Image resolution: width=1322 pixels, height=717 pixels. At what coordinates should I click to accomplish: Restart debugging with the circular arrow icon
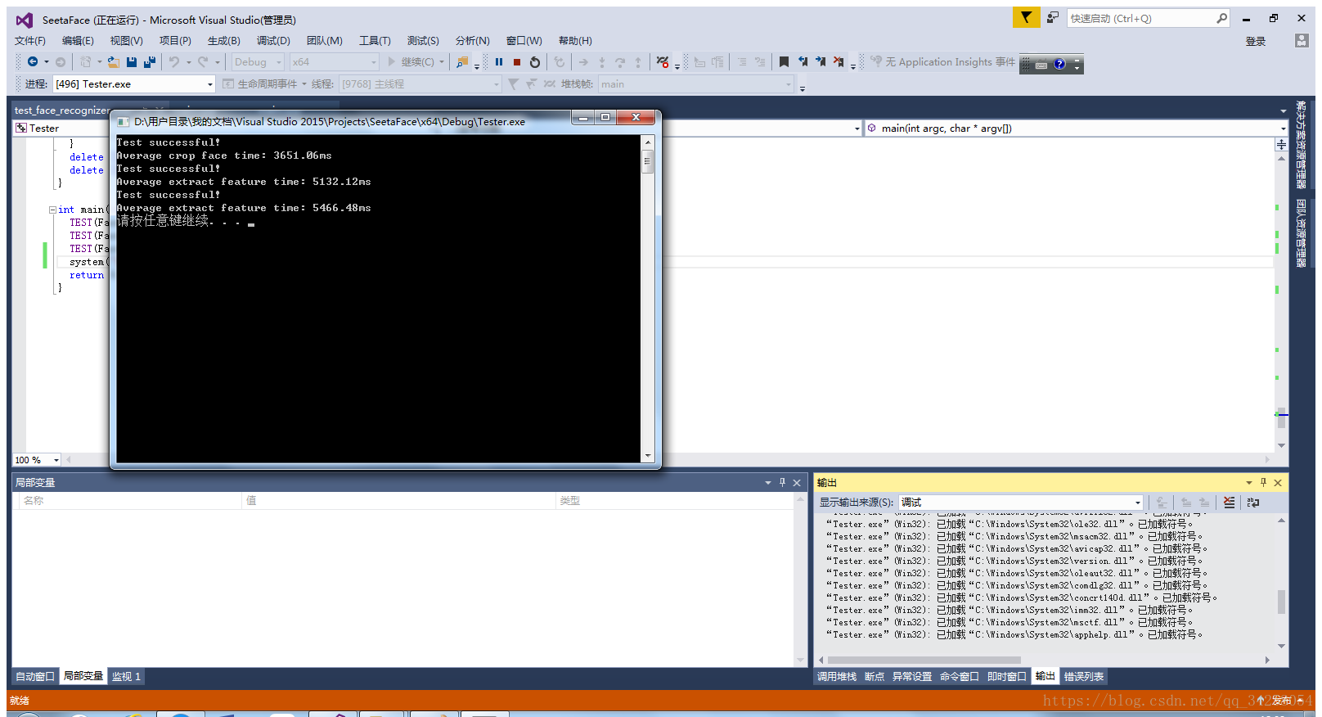[535, 62]
